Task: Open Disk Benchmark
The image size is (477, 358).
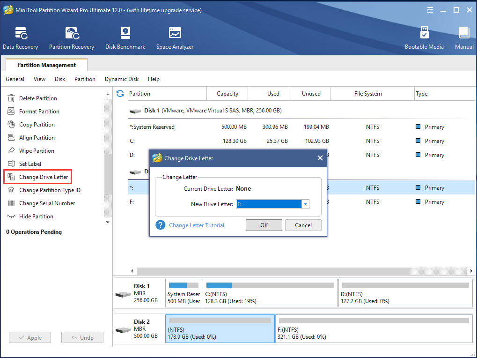Action: [x=125, y=38]
